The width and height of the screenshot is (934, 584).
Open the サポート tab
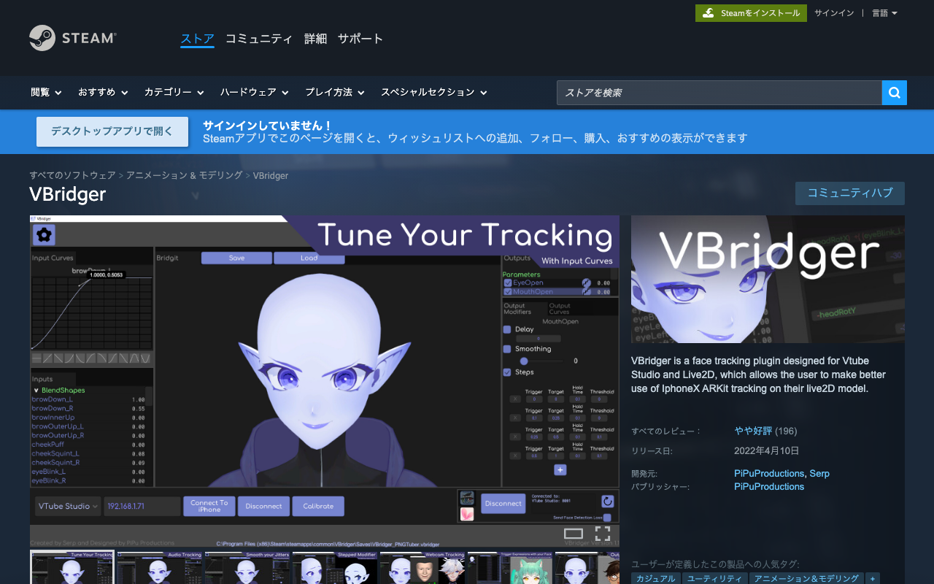(x=360, y=39)
